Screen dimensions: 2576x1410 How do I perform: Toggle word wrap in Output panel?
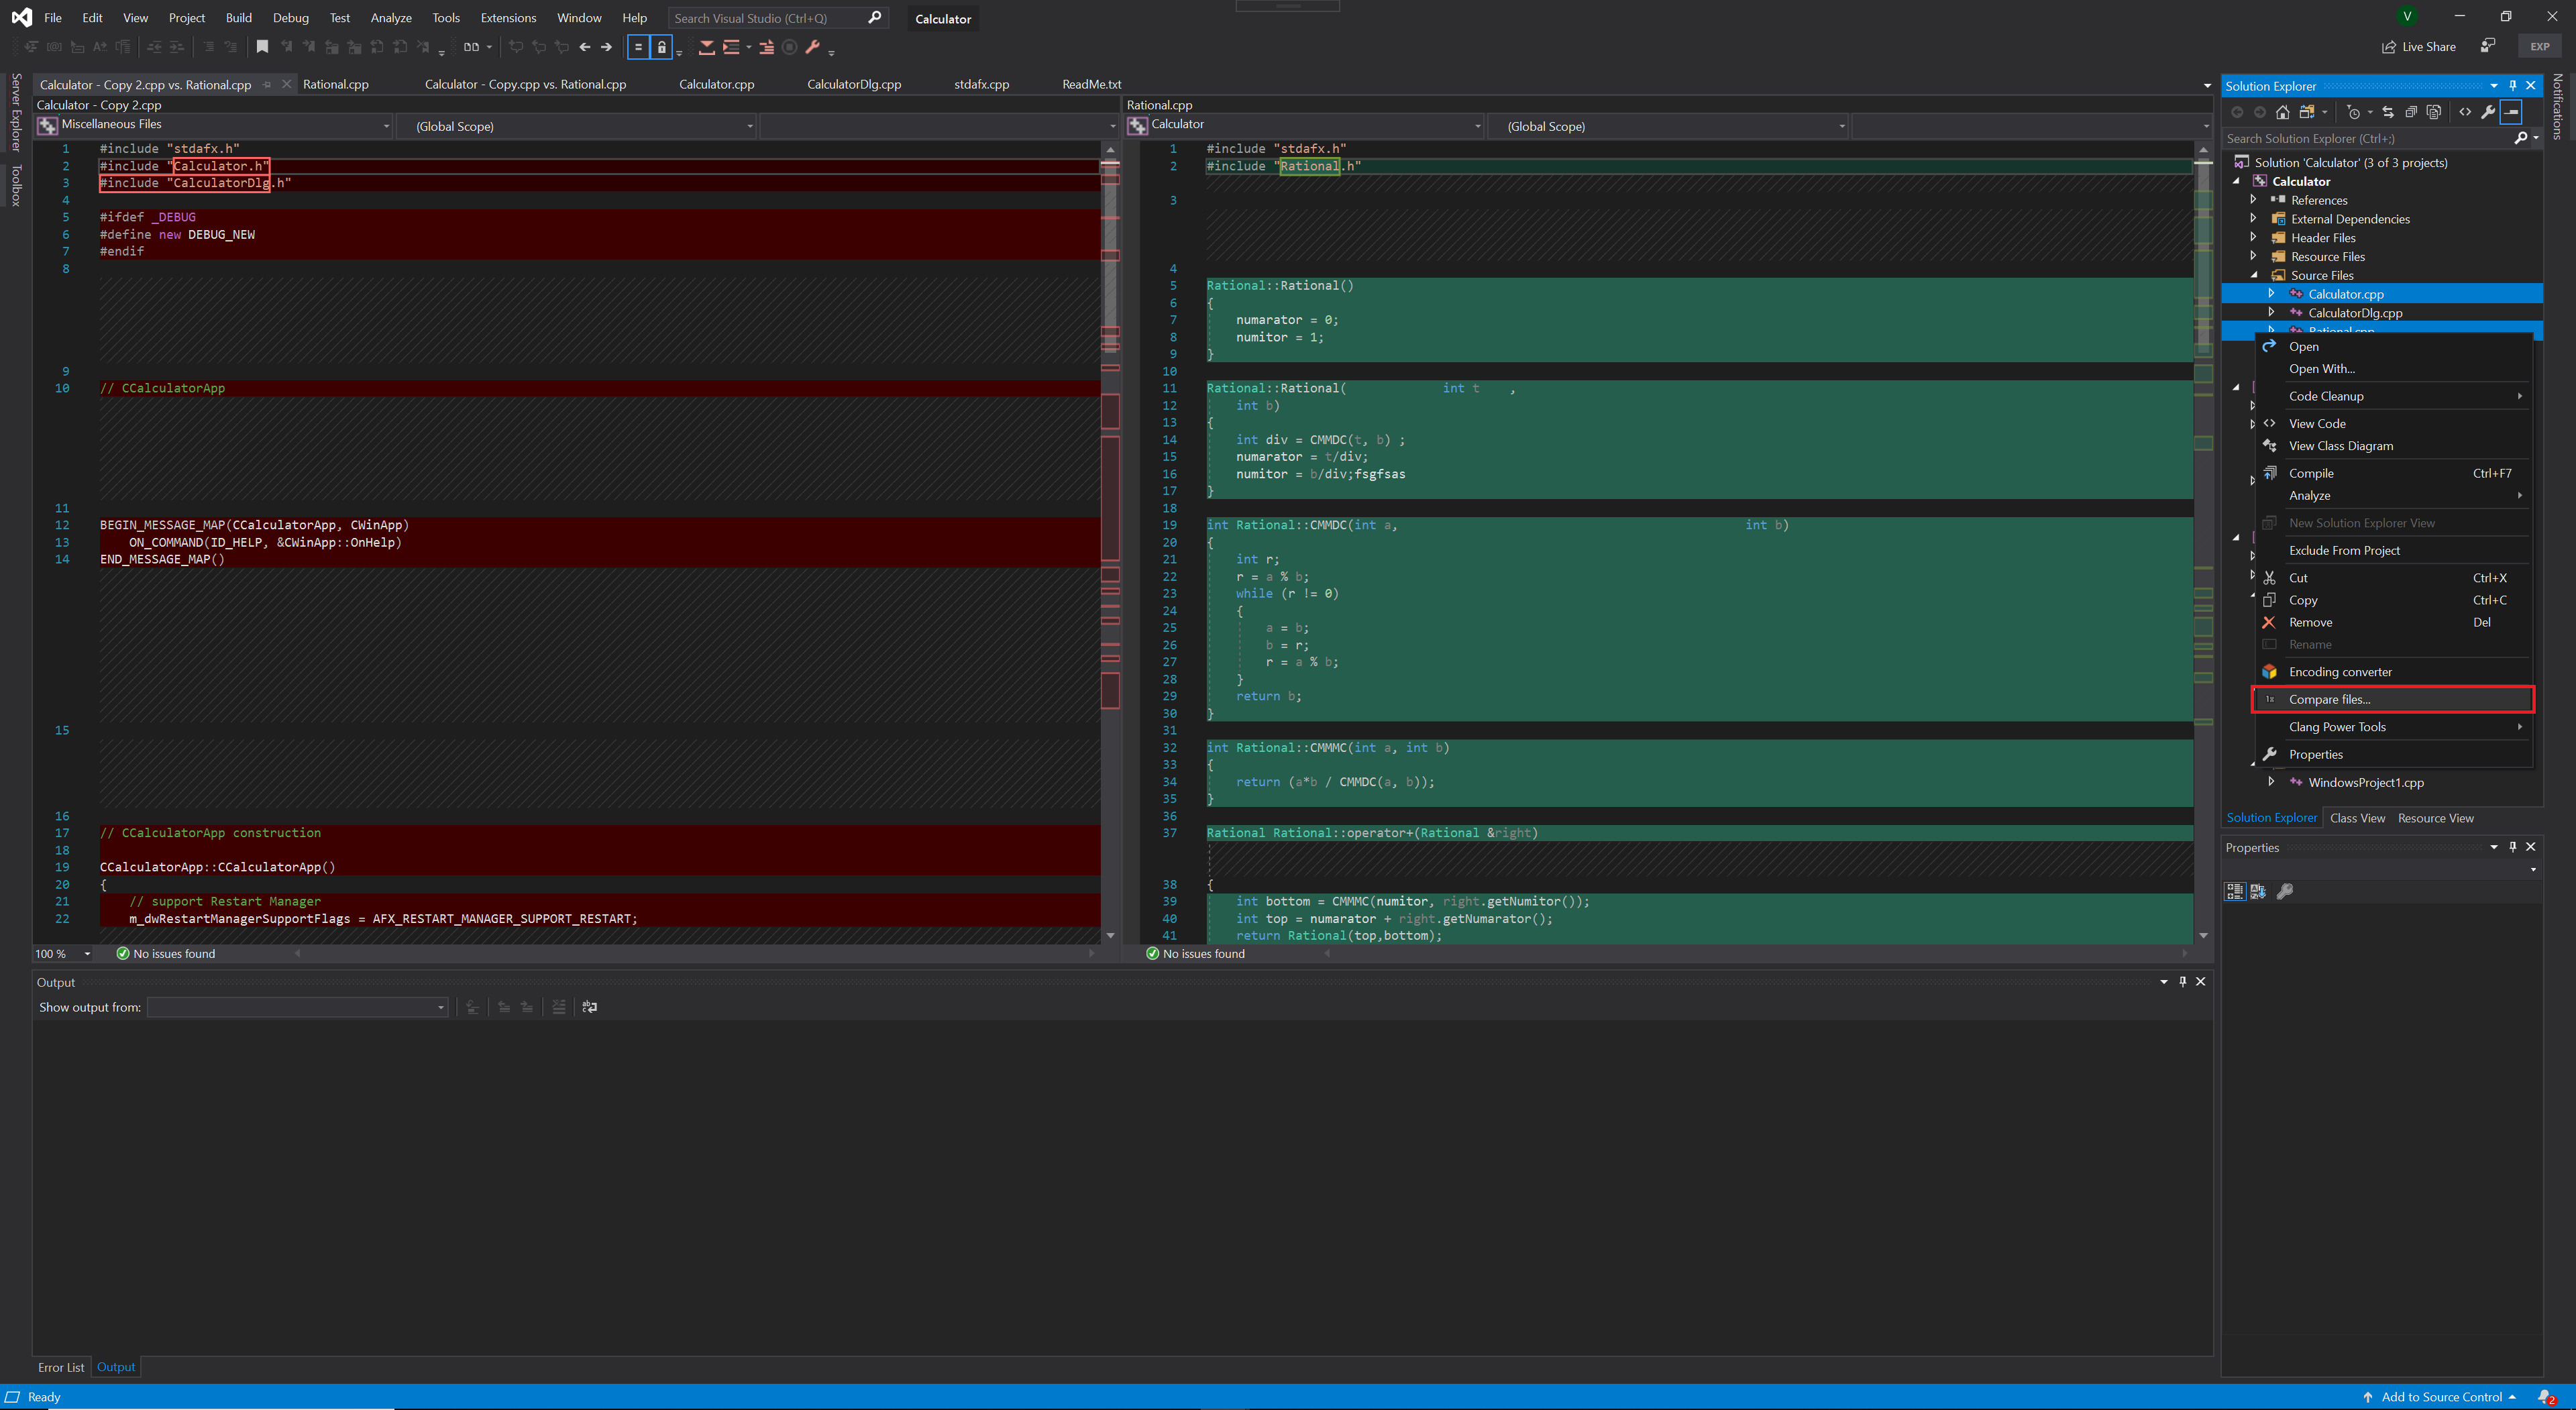[590, 1007]
